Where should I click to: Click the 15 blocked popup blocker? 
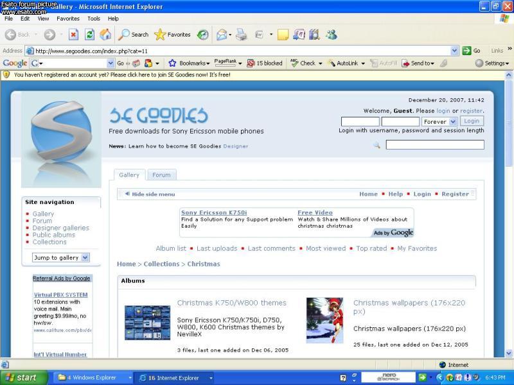264,63
